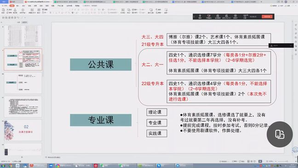Click add slide plus below thumbnails
The image size is (298, 168).
[x=22, y=157]
